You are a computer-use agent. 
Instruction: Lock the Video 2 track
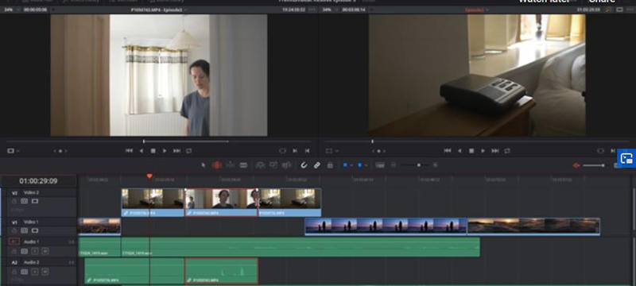click(14, 201)
